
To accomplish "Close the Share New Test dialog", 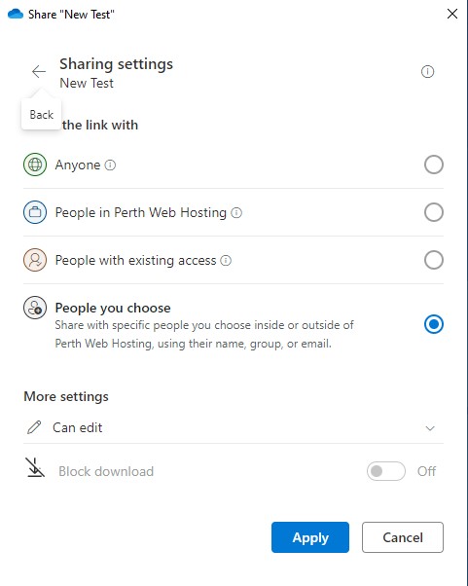I will [452, 14].
